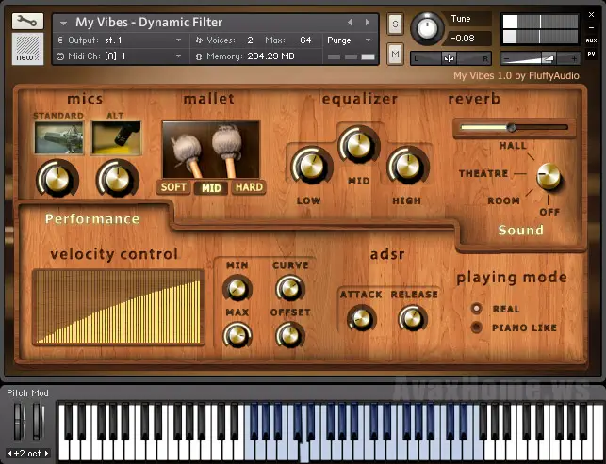Open the instrument name dropdown arrow
The width and height of the screenshot is (606, 464).
click(x=63, y=24)
